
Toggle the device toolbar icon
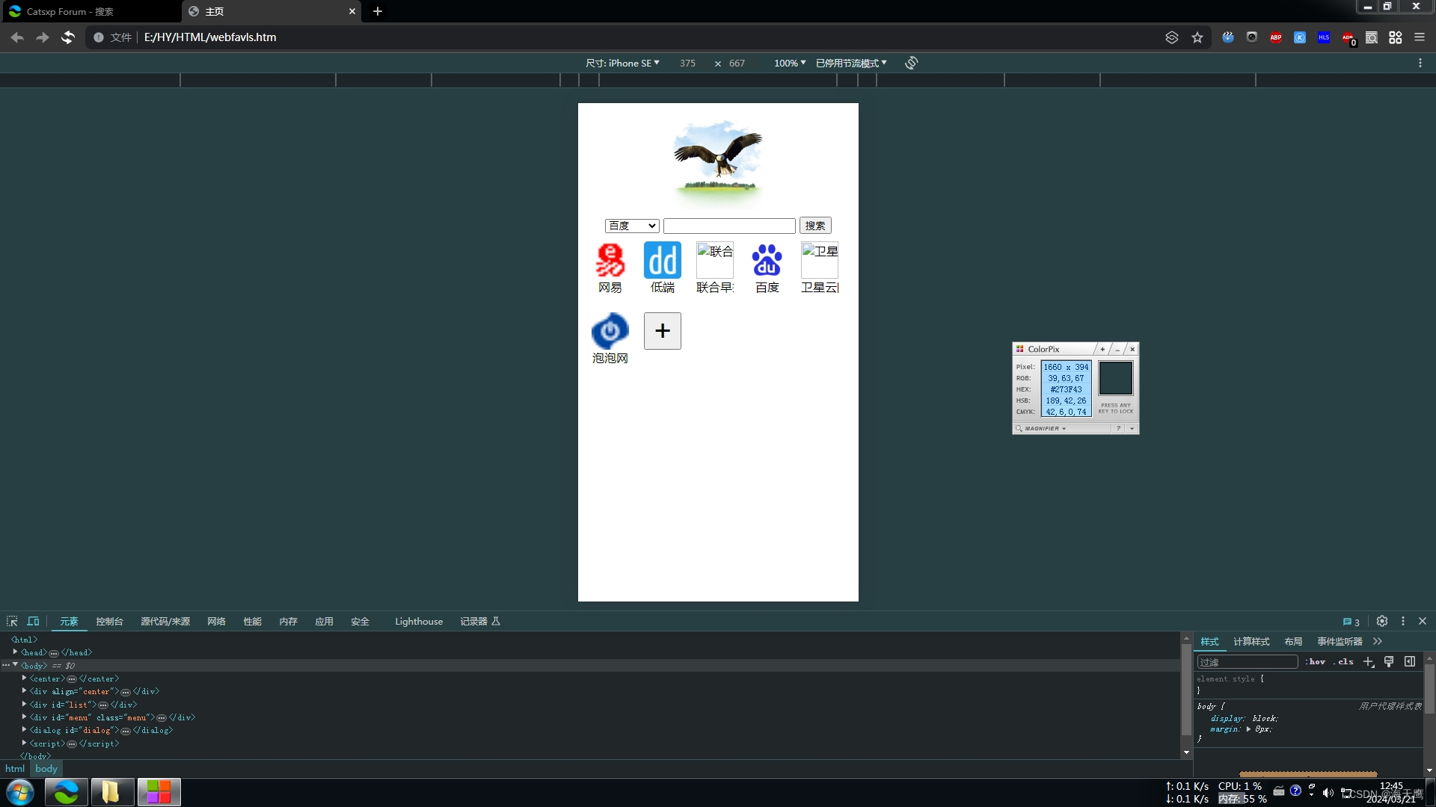[33, 621]
